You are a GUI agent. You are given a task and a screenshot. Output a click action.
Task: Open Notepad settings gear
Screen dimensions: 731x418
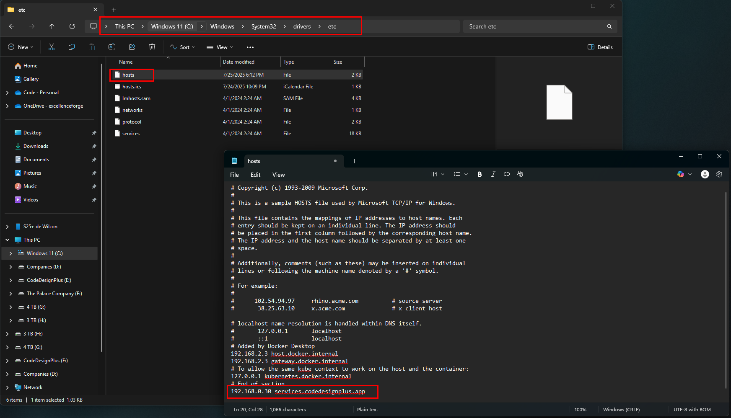pyautogui.click(x=719, y=174)
